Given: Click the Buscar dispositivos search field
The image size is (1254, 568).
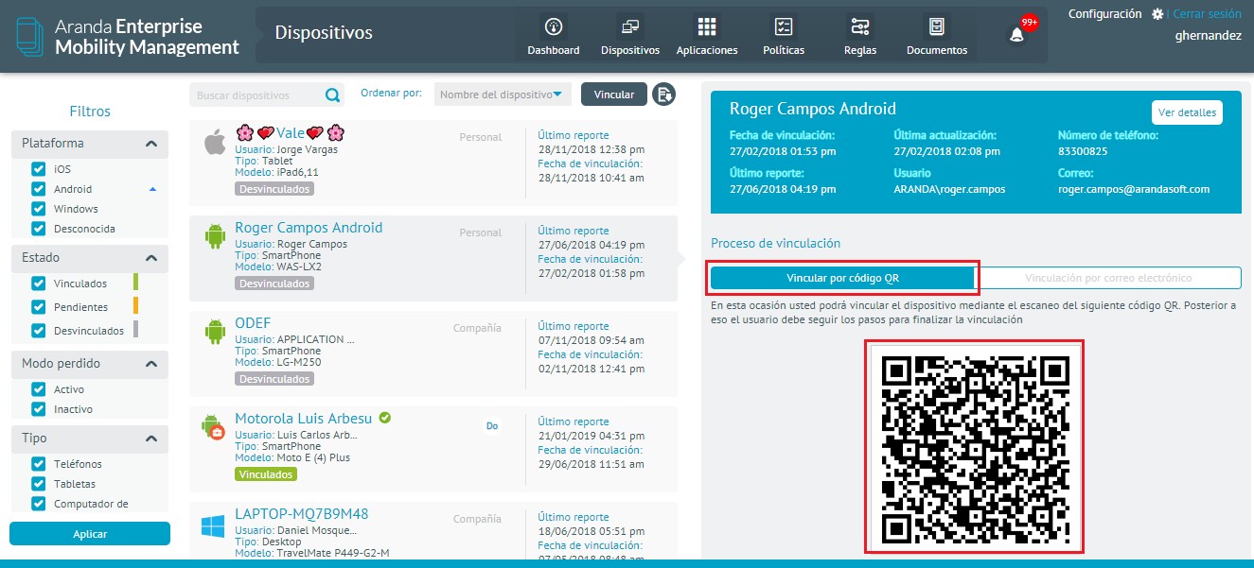Looking at the screenshot, I should point(256,95).
